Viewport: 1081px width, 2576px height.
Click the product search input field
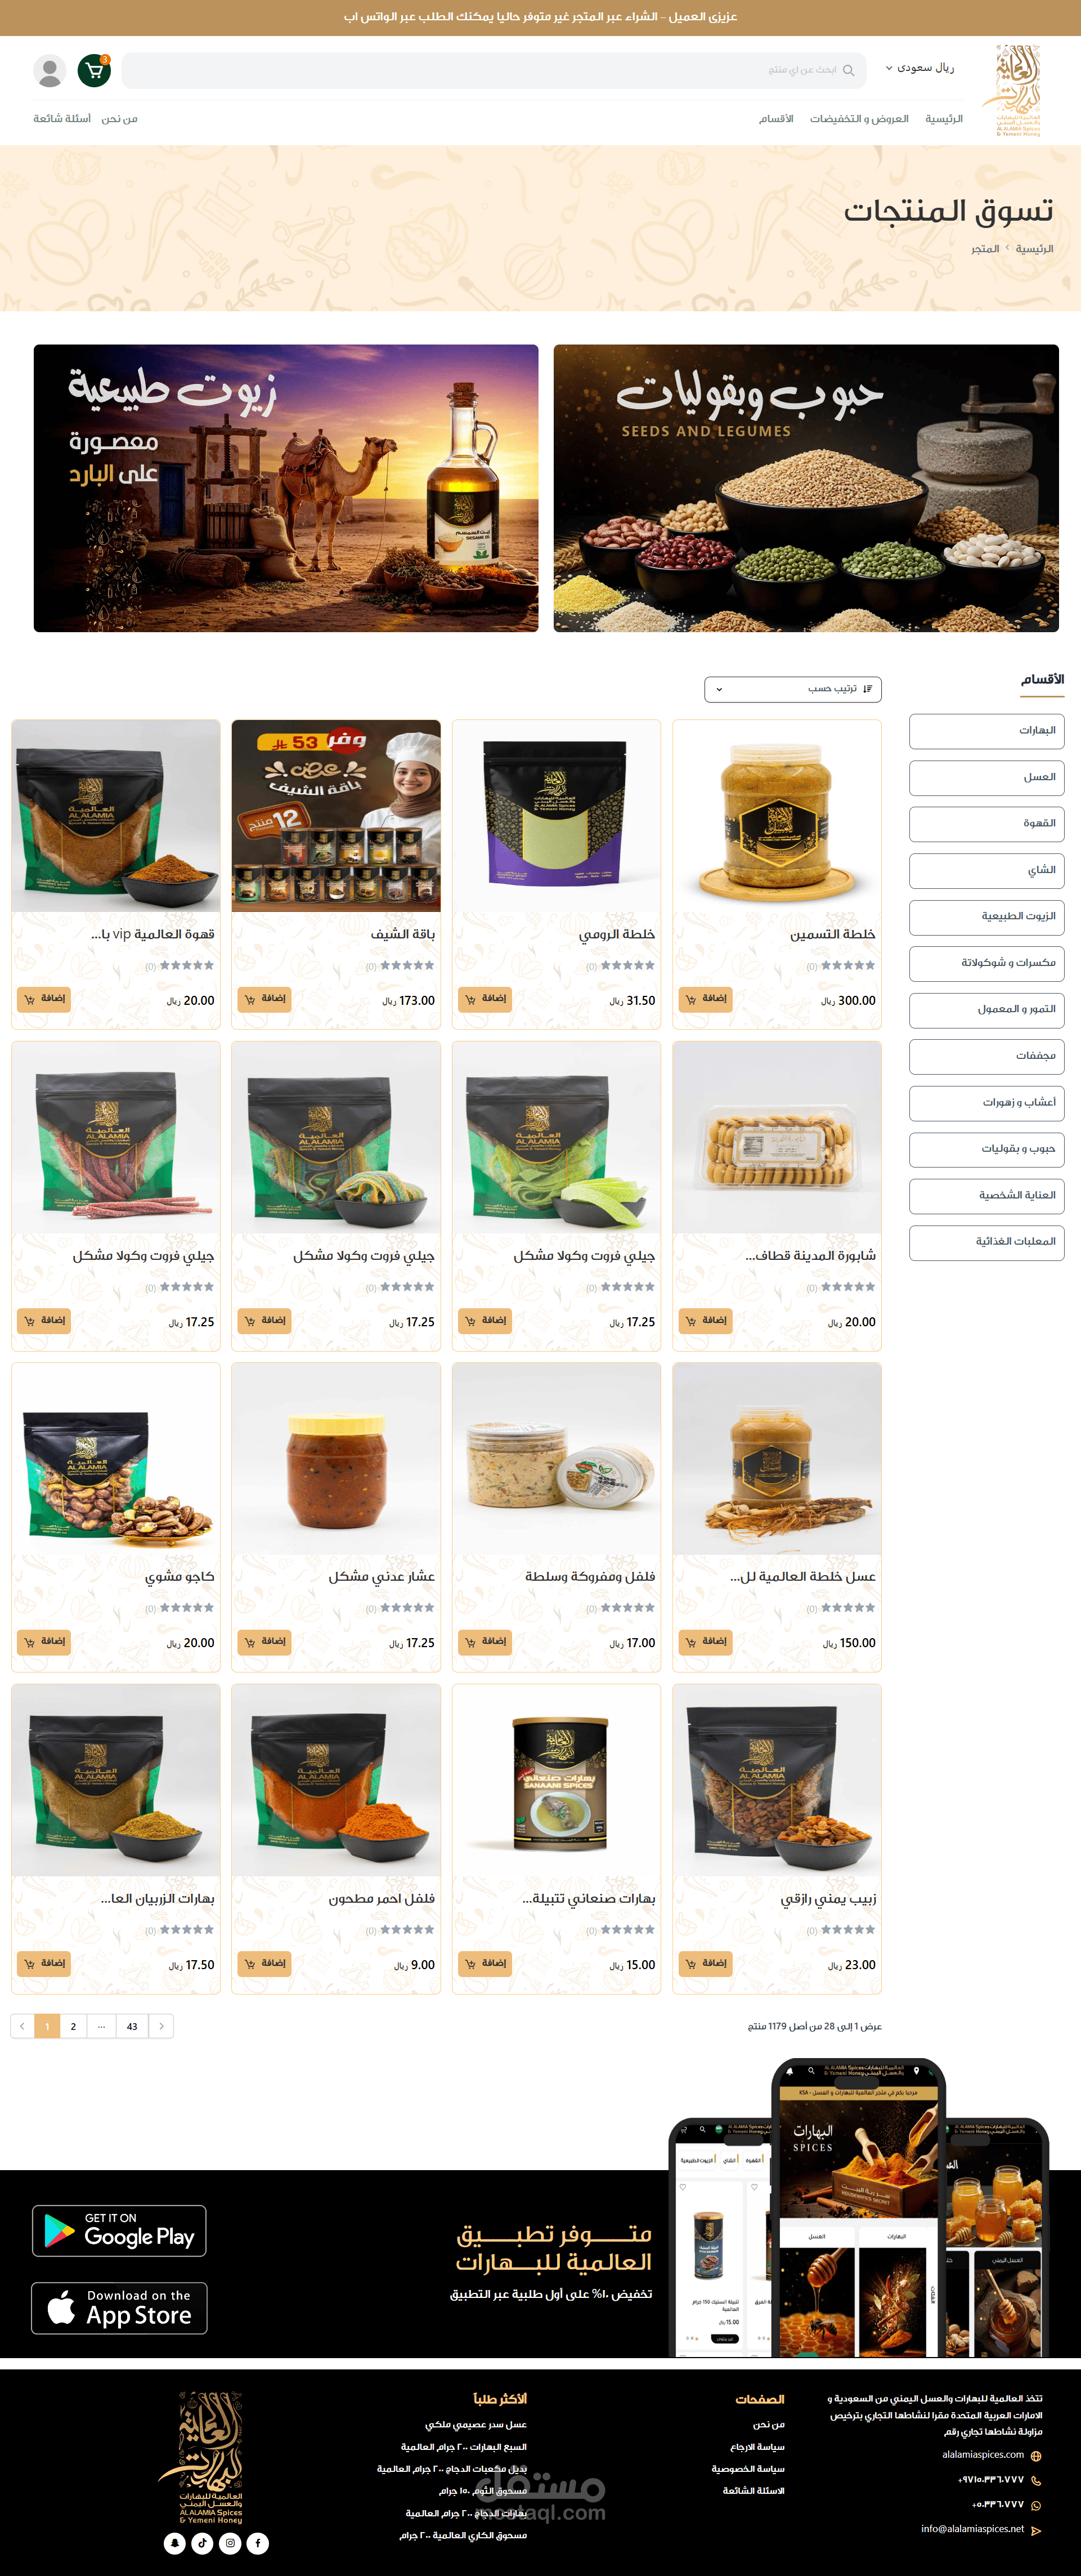point(495,70)
